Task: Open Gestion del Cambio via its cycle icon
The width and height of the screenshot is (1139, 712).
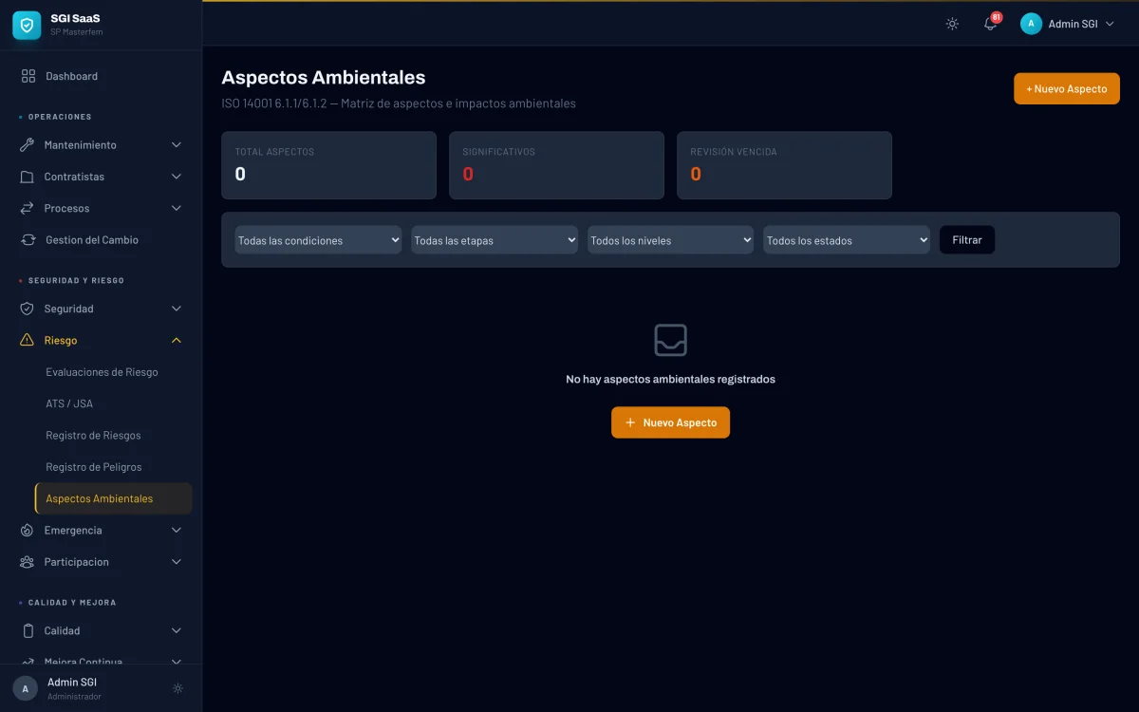Action: click(28, 239)
